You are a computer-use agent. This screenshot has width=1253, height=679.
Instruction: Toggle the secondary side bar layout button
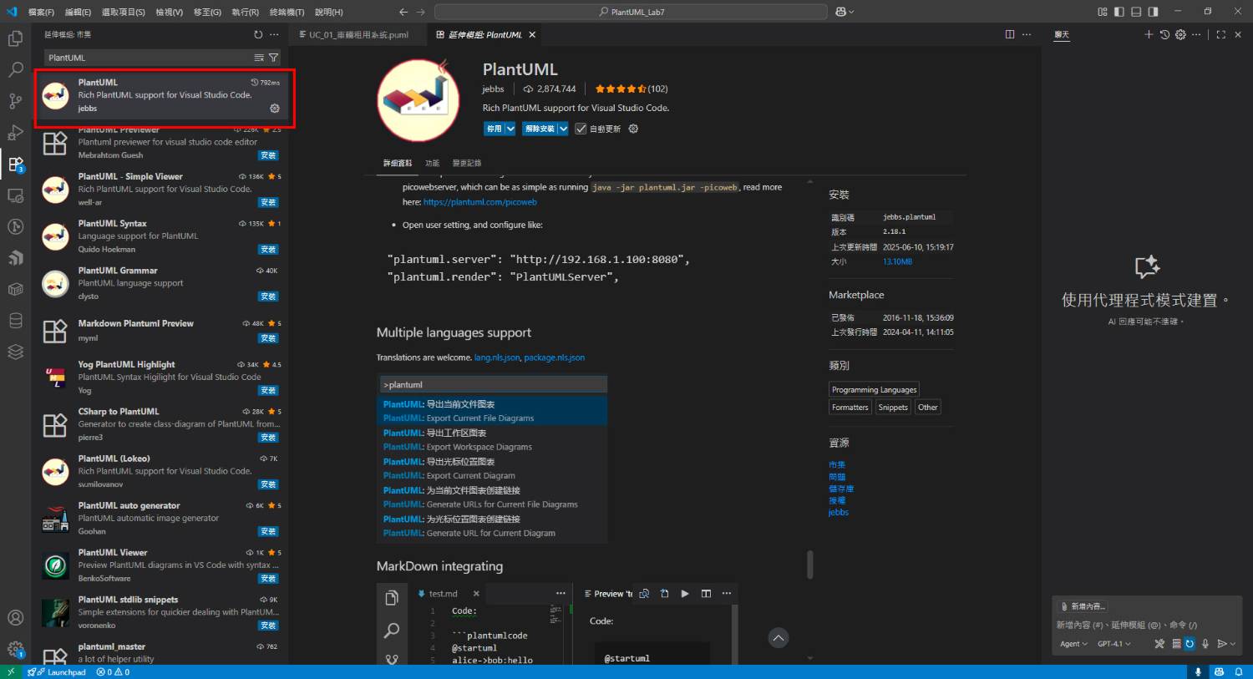(x=1153, y=12)
